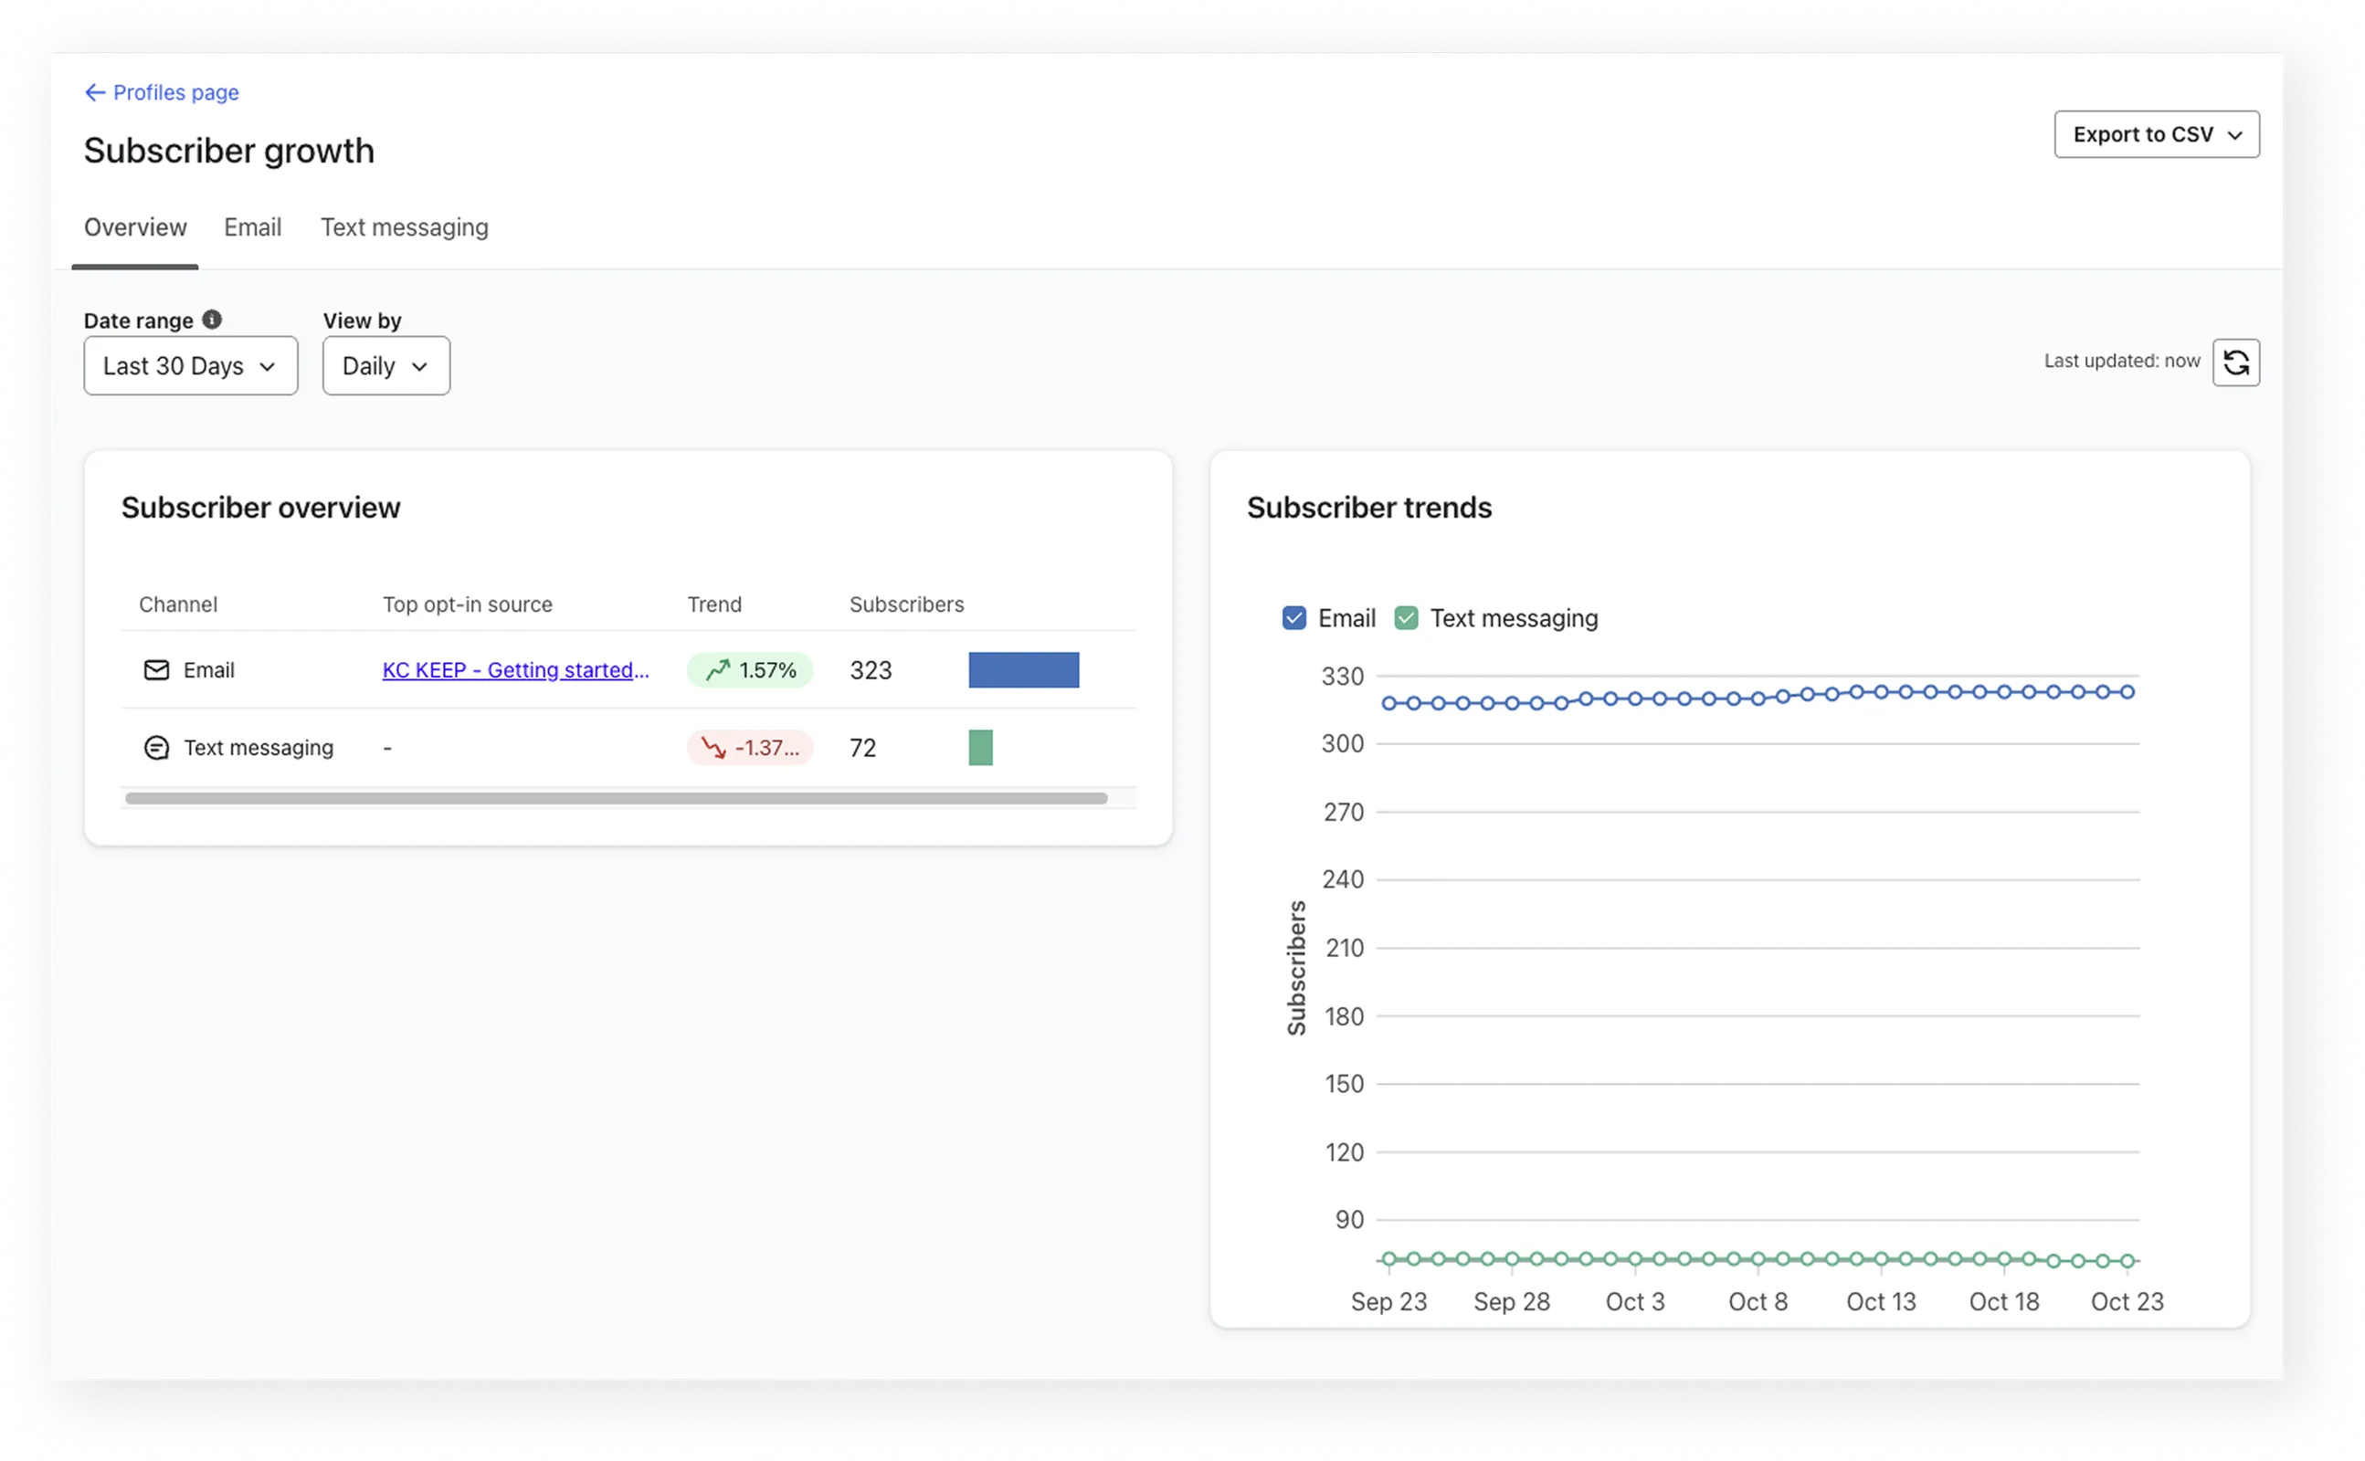Click the Email envelope icon in table

pyautogui.click(x=156, y=669)
